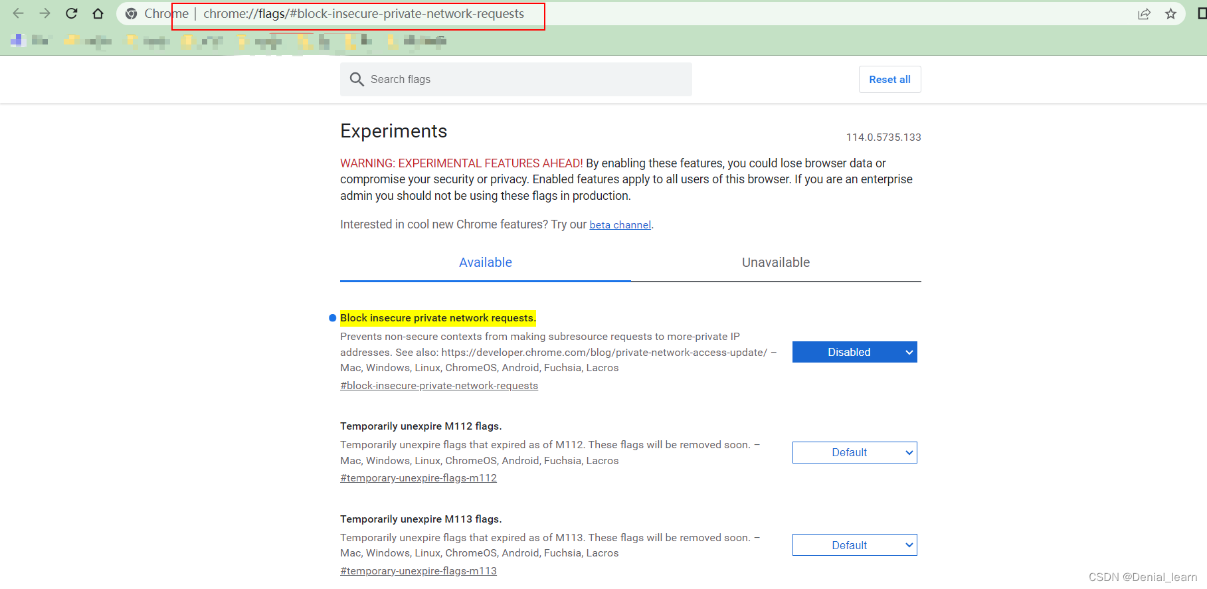Click the Experiments heading
This screenshot has width=1207, height=589.
[x=394, y=131]
